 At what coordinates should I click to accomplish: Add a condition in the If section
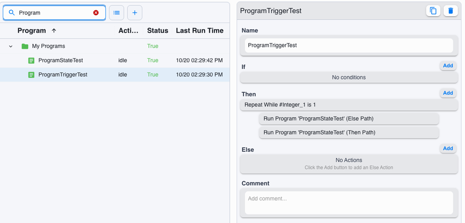(x=448, y=66)
